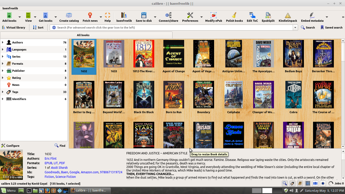Click the Sort button
The image size is (345, 194).
point(38,28)
